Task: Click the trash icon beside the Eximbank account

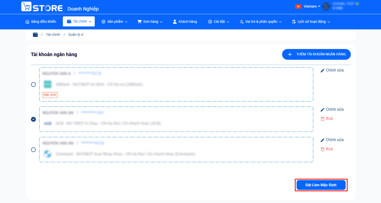Action: pyautogui.click(x=323, y=149)
